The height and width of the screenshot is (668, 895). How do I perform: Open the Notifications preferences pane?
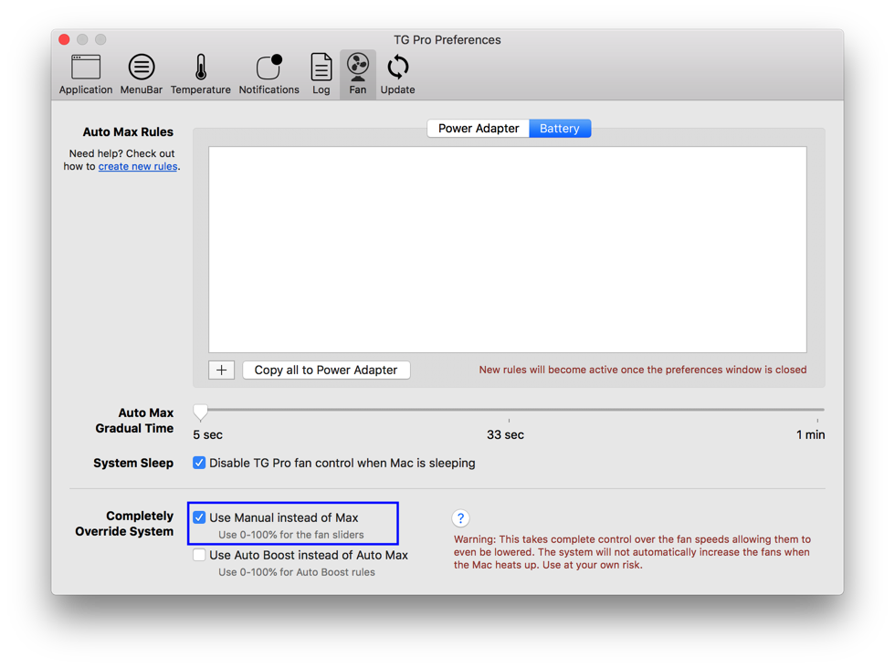[268, 75]
